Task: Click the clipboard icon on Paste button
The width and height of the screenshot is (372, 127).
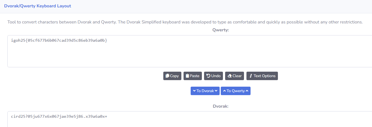Action: coord(187,76)
